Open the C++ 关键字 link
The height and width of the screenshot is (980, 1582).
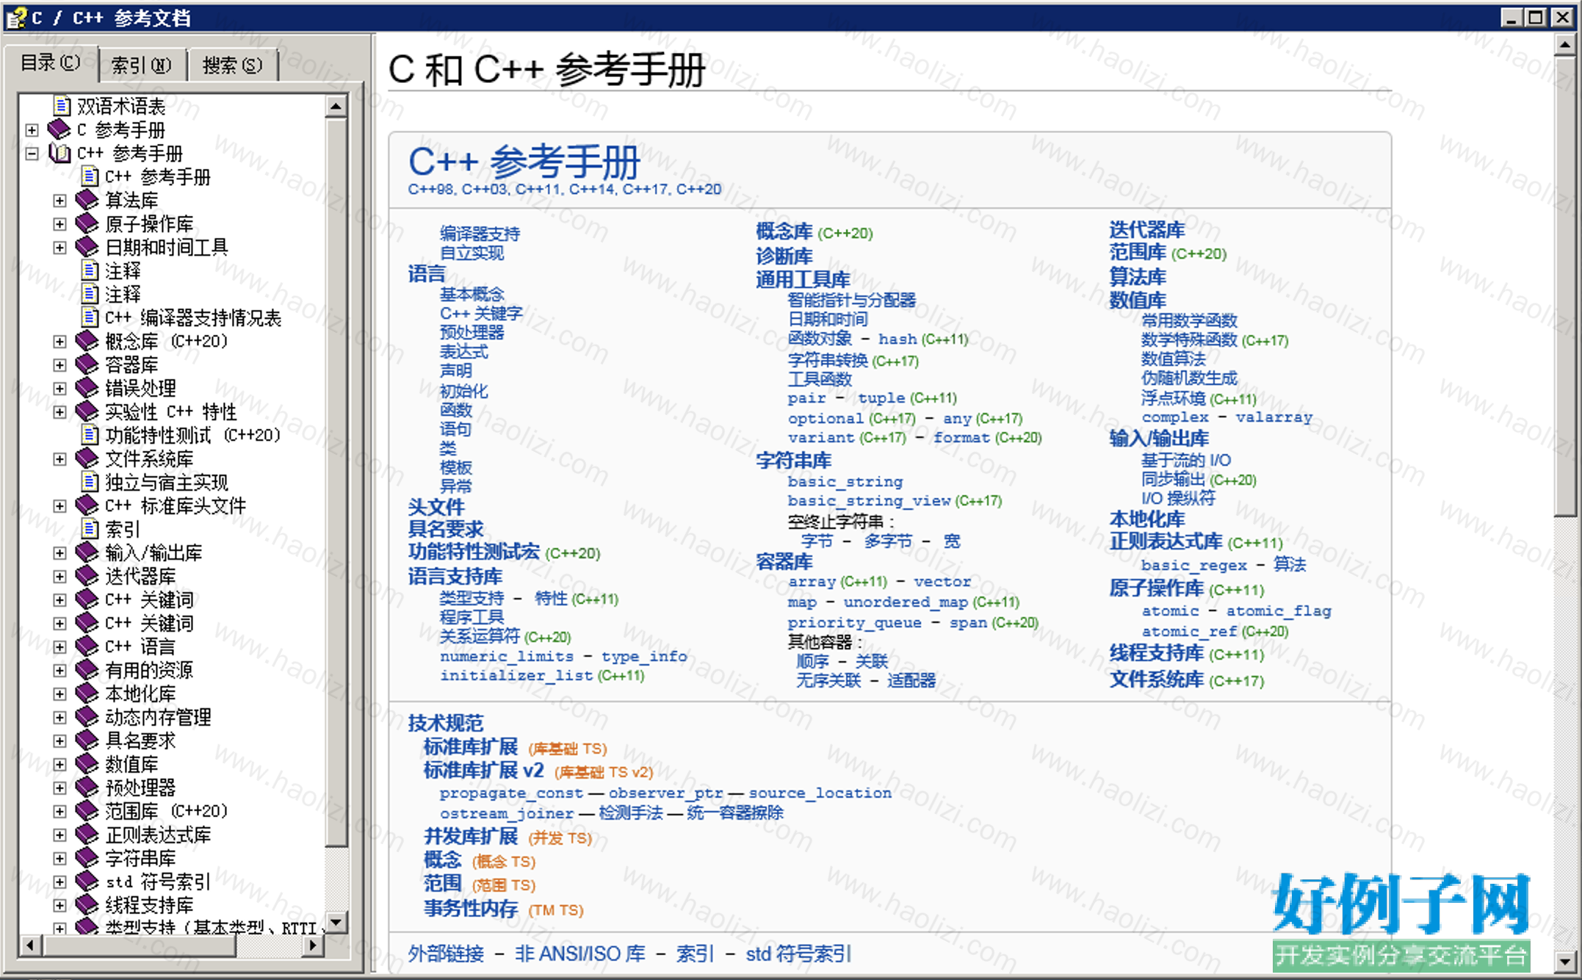tap(481, 313)
